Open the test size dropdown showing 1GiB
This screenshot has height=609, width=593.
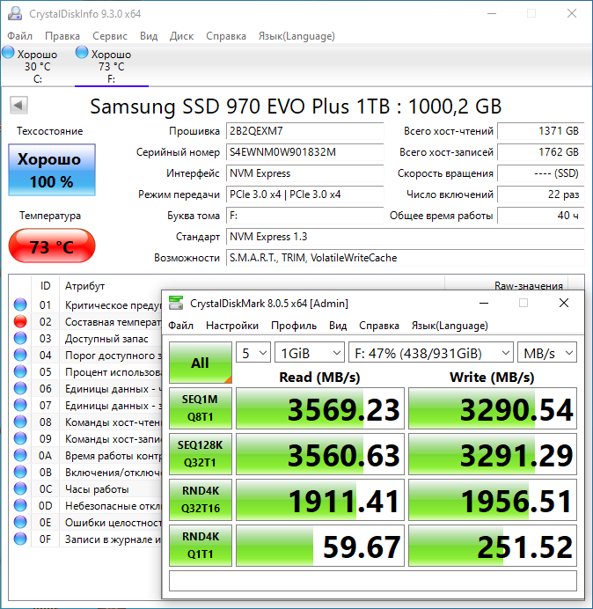(x=310, y=353)
